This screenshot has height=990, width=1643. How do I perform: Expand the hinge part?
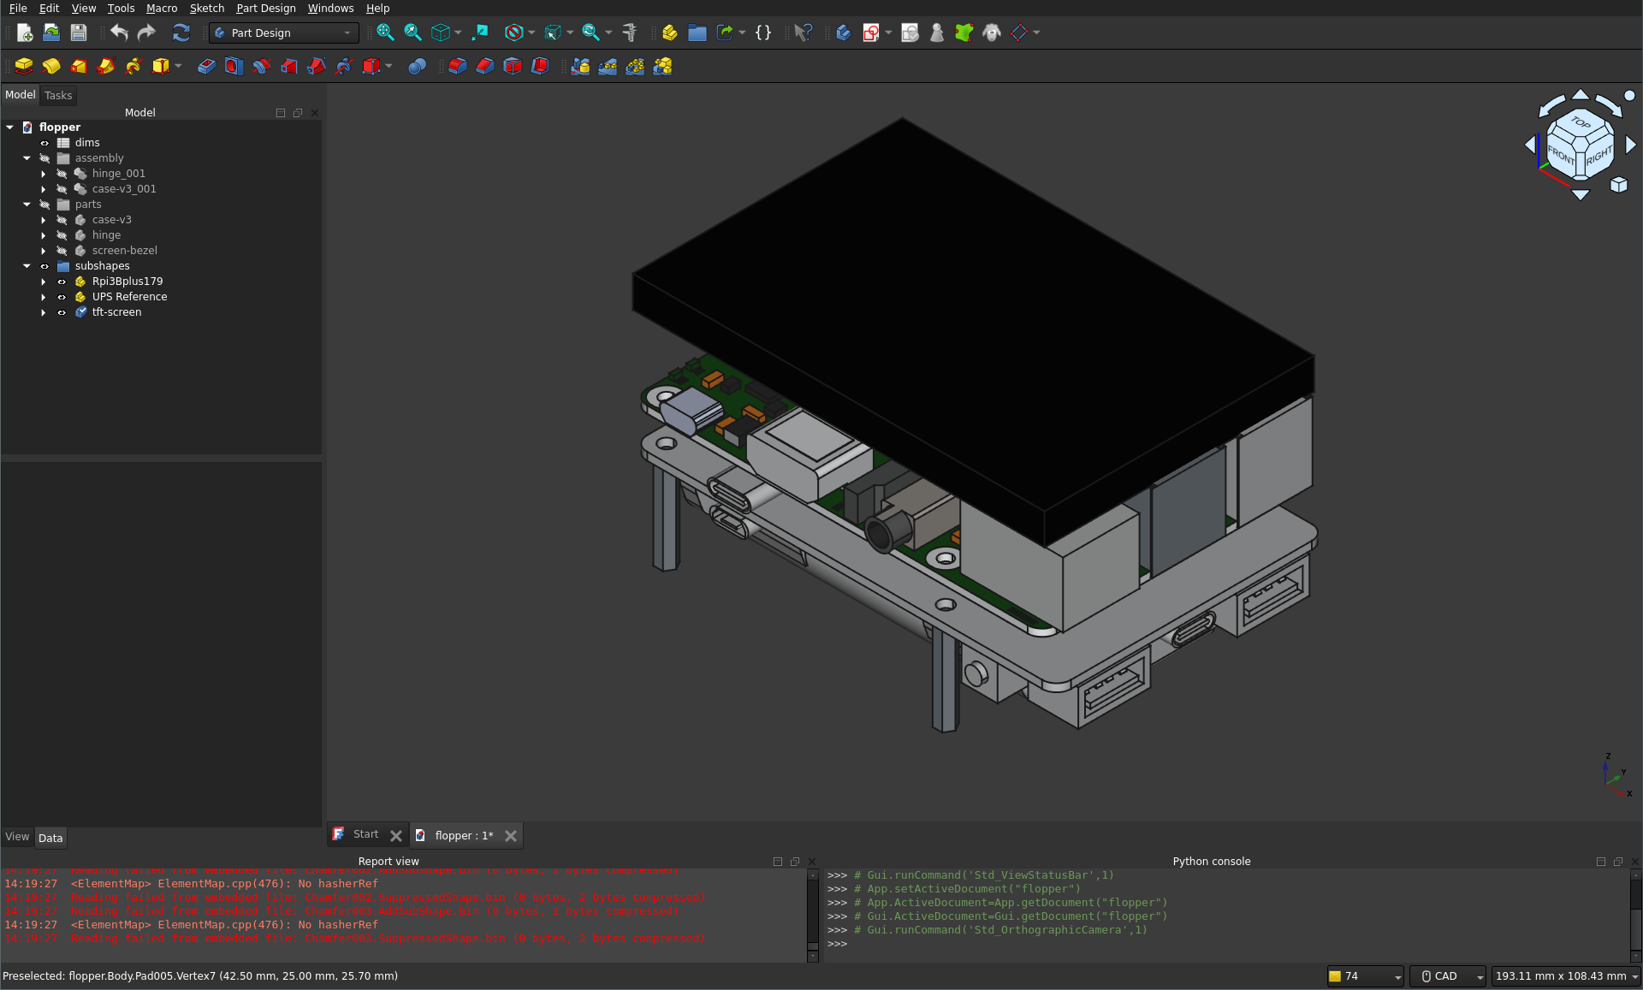pos(44,235)
